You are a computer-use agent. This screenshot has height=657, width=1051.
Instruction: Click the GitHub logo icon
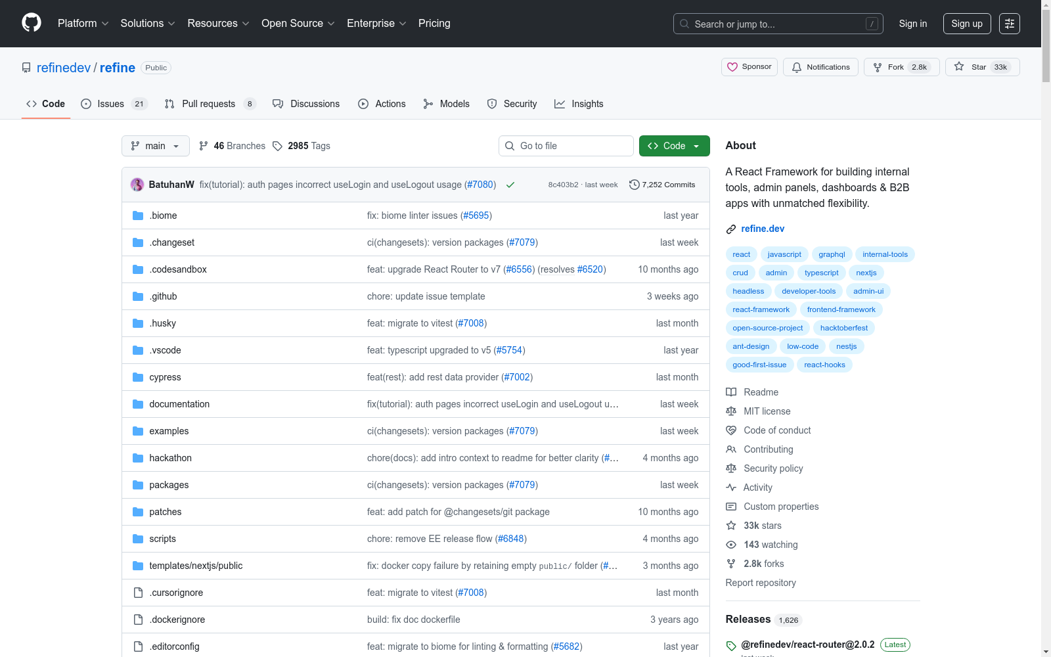(x=32, y=23)
